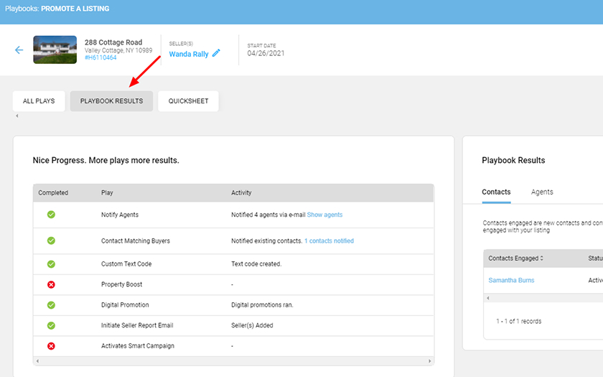
Task: Click the Playbook Results button
Action: [x=111, y=101]
